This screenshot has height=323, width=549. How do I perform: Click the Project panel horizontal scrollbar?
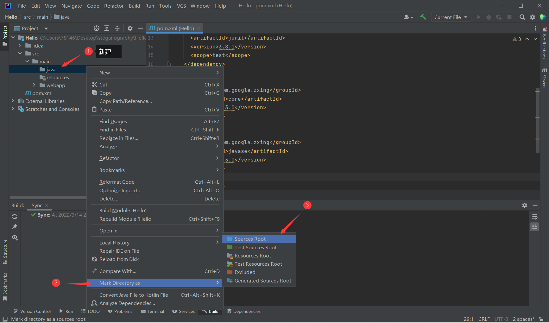click(x=48, y=197)
